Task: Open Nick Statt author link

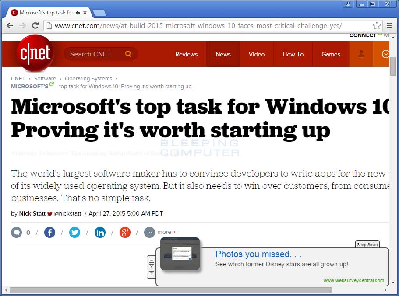Action: coord(32,213)
